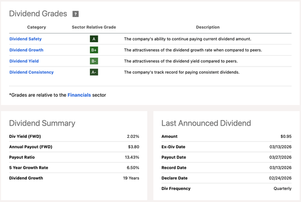Select the $0.95 dividend amount
The height and width of the screenshot is (202, 301).
coord(286,136)
